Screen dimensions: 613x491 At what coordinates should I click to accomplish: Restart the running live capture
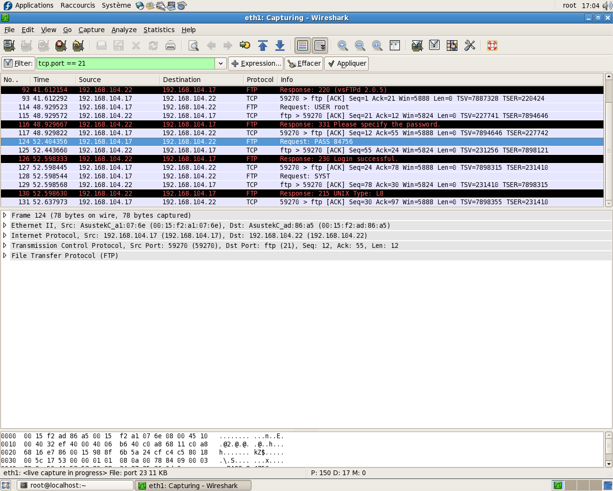click(x=78, y=46)
